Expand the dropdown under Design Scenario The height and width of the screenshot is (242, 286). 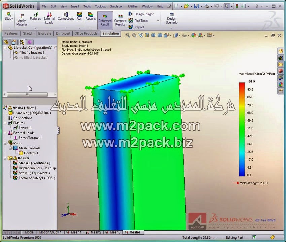pos(172,28)
